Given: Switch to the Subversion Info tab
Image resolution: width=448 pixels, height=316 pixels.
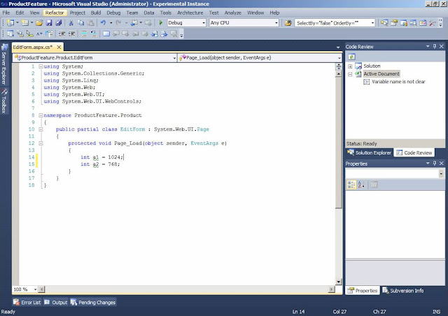Looking at the screenshot, I should (x=403, y=291).
